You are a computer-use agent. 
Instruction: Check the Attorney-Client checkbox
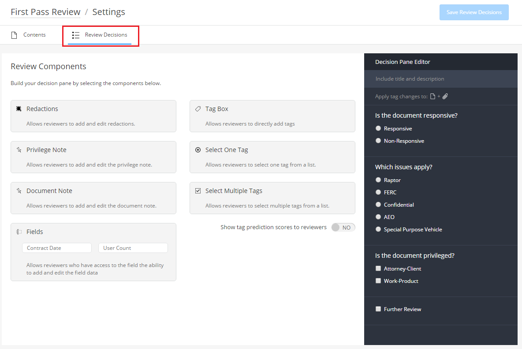point(378,268)
